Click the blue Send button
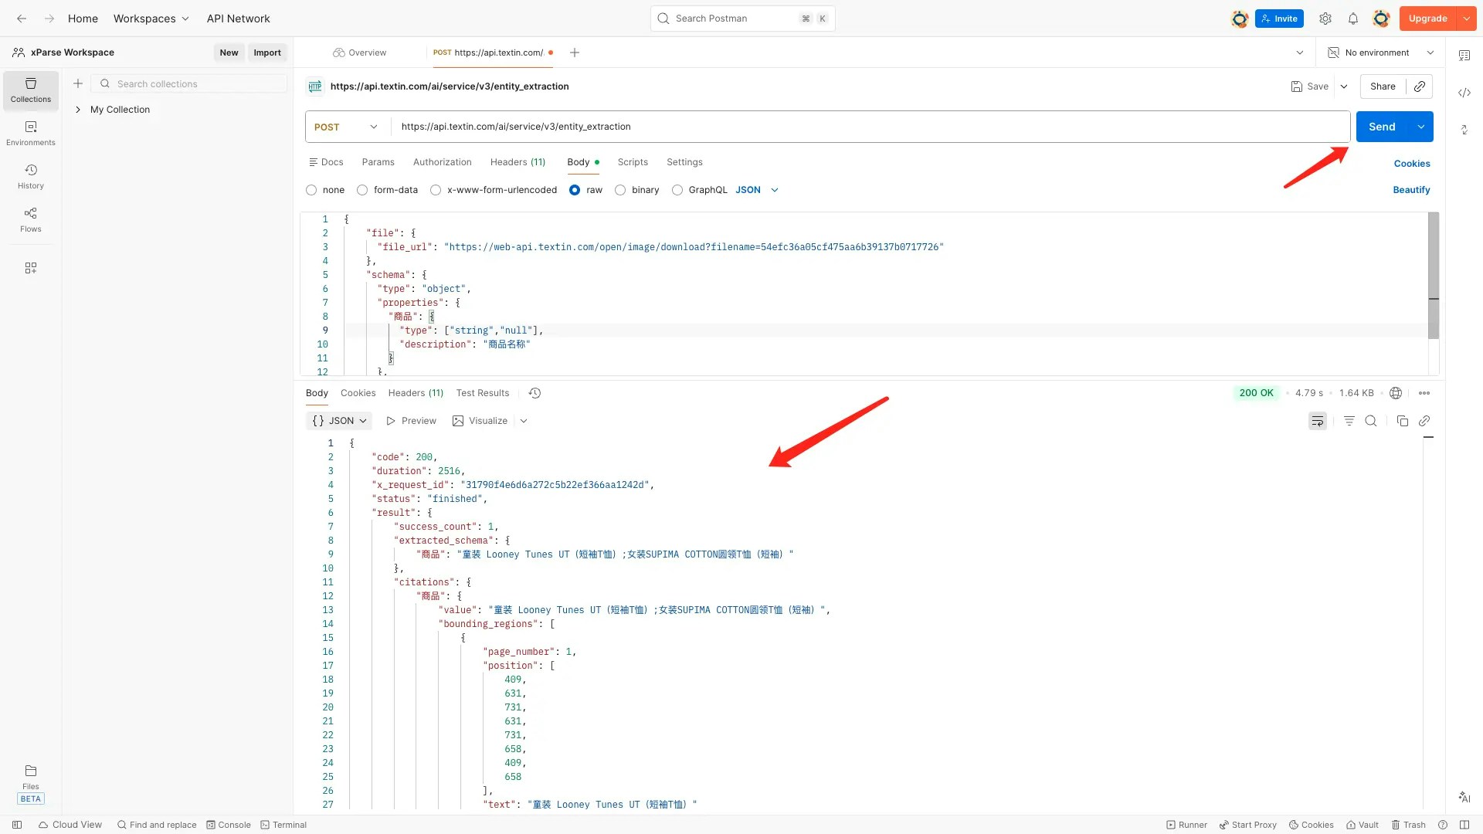Screen dimensions: 1483x834 (1381, 127)
